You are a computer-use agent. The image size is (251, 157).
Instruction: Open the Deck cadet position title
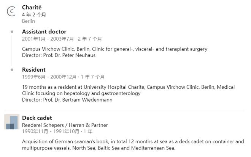coord(37,118)
